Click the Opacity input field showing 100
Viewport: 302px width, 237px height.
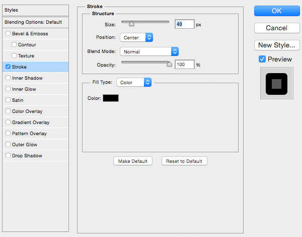tap(184, 64)
